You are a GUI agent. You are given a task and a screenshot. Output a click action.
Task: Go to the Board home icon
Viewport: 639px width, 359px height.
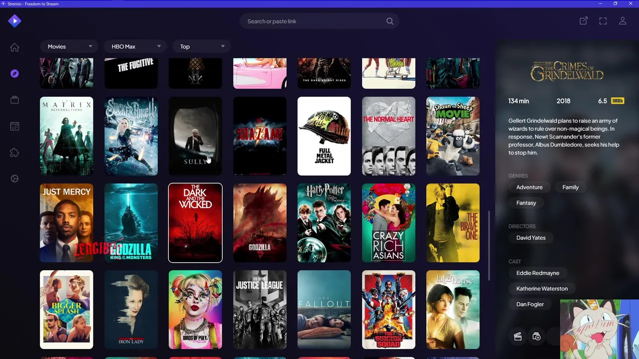[x=14, y=47]
